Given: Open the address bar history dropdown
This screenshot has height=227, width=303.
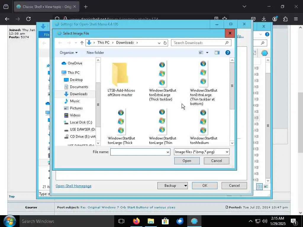Looking at the screenshot, I should [159, 43].
